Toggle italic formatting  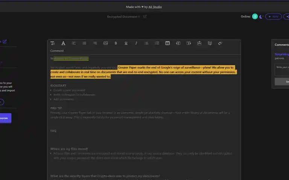tap(136, 43)
